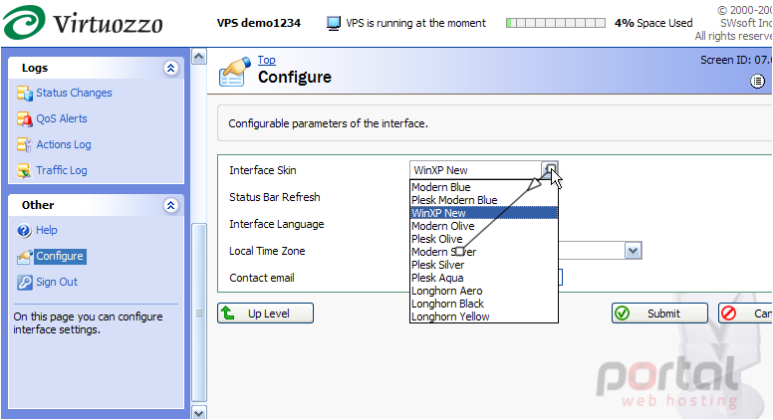Screen dimensions: 773x420
Task: Select Plesk Aqua skin option
Action: [483, 278]
